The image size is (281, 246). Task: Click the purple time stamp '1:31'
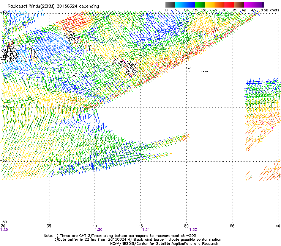tap(146, 230)
